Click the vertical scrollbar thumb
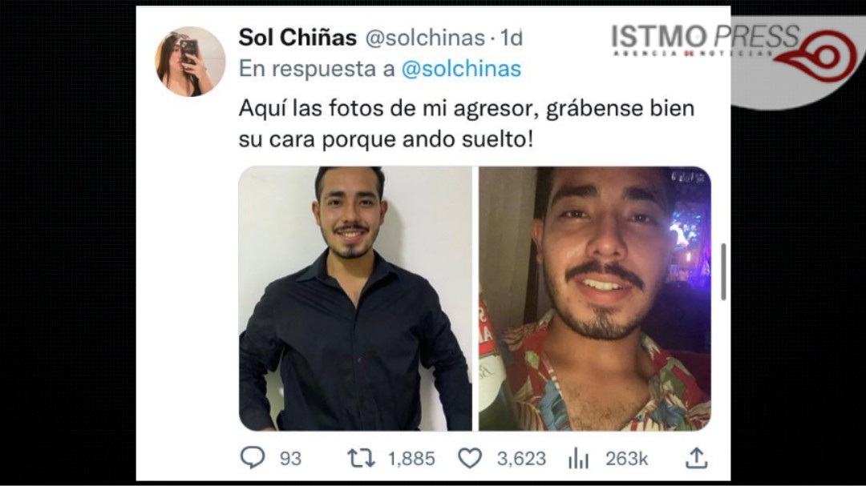 (723, 271)
